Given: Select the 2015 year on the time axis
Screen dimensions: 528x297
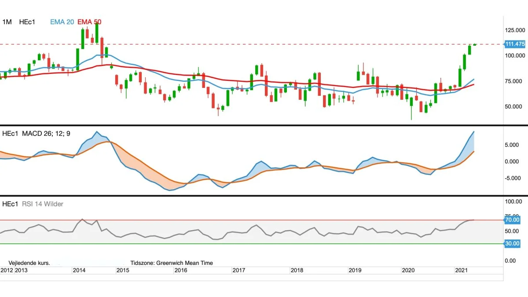Looking at the screenshot, I should (x=123, y=270).
